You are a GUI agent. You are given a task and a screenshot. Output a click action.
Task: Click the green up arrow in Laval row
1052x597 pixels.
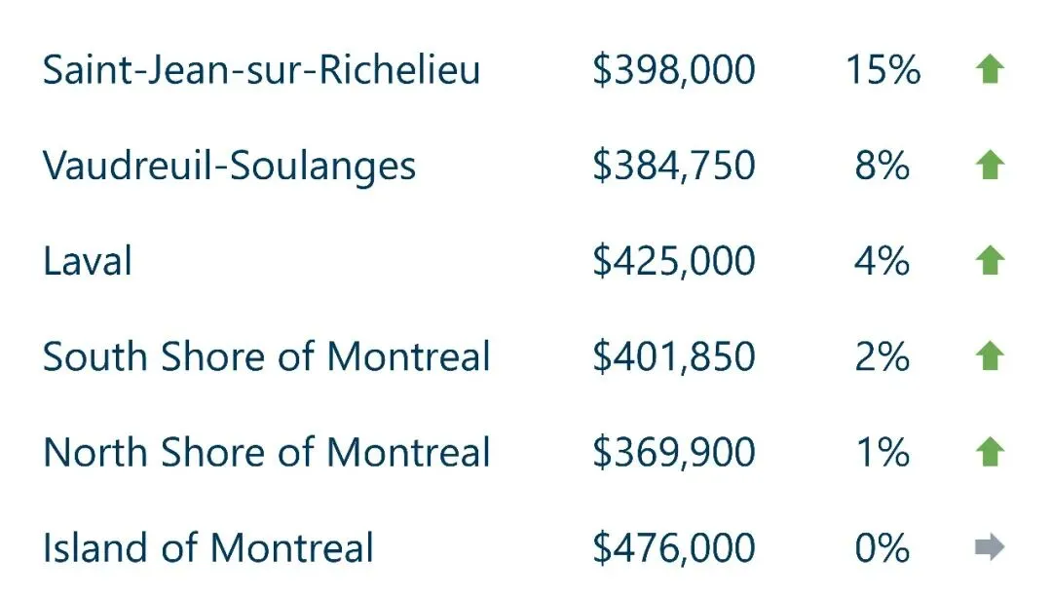tap(989, 261)
